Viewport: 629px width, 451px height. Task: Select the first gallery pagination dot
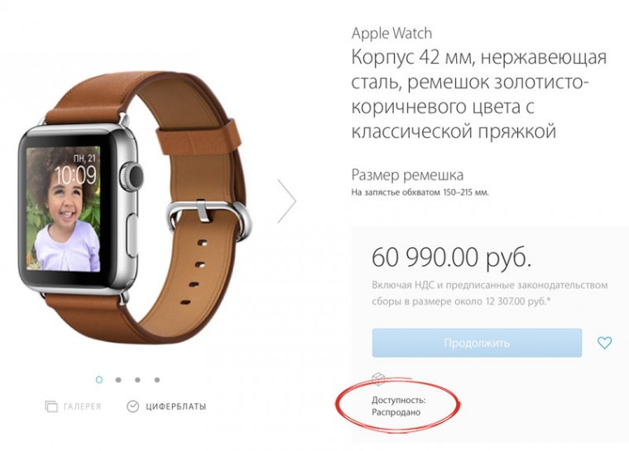click(99, 379)
